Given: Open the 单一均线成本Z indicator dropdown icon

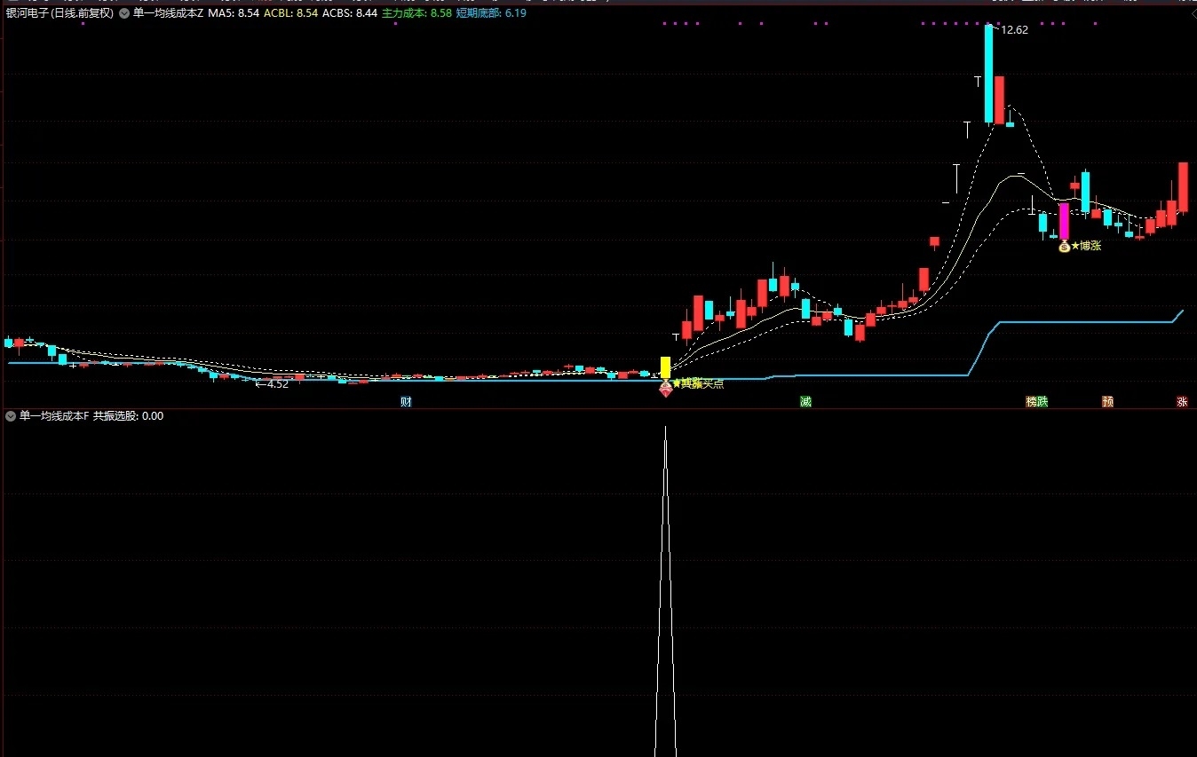Looking at the screenshot, I should pyautogui.click(x=123, y=13).
